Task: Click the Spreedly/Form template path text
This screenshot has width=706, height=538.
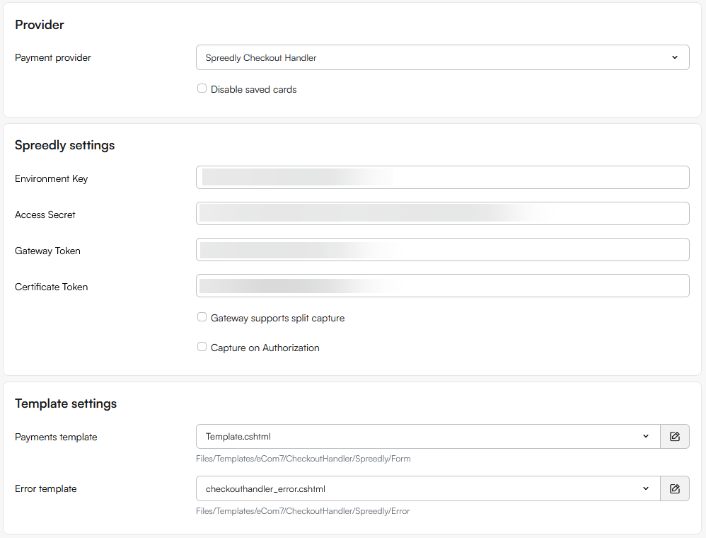Action: tap(303, 459)
